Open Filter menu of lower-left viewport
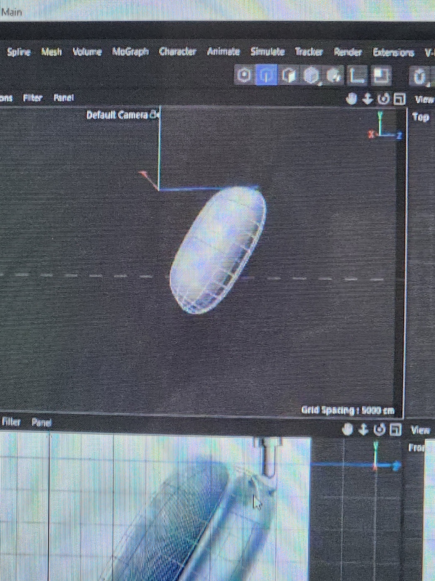 pos(11,422)
